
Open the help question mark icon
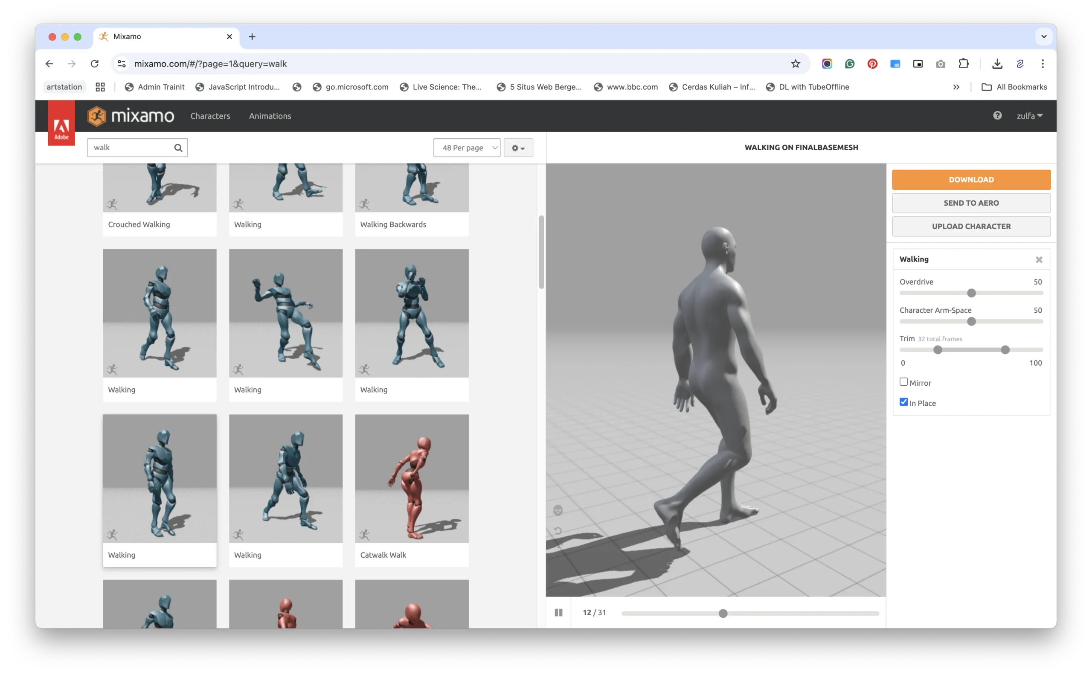[x=997, y=116]
